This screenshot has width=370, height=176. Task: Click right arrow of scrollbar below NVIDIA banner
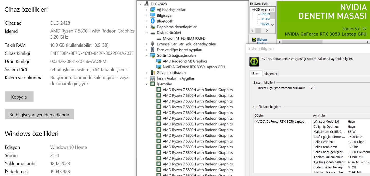coord(367,42)
